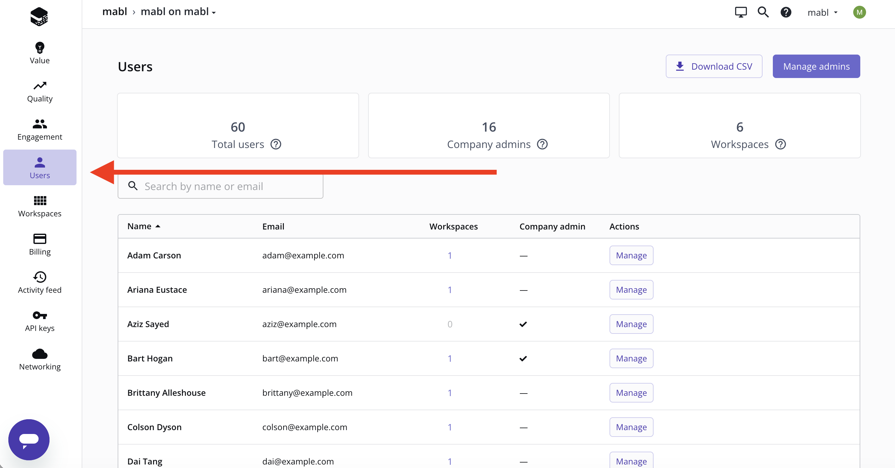Image resolution: width=895 pixels, height=468 pixels.
Task: Open the Engagement sidebar section
Action: tap(40, 130)
